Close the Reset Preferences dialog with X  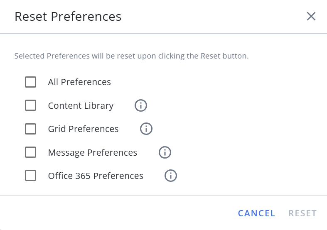pyautogui.click(x=311, y=17)
